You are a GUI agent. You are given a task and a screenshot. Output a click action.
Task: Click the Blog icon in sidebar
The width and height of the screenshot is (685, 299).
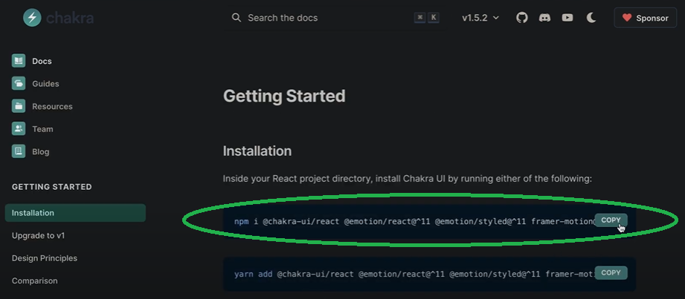pos(19,151)
